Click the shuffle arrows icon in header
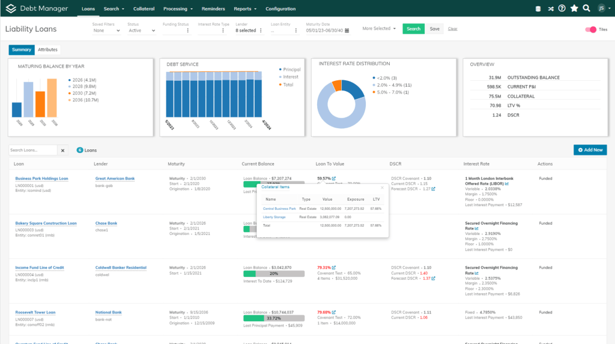 (550, 8)
